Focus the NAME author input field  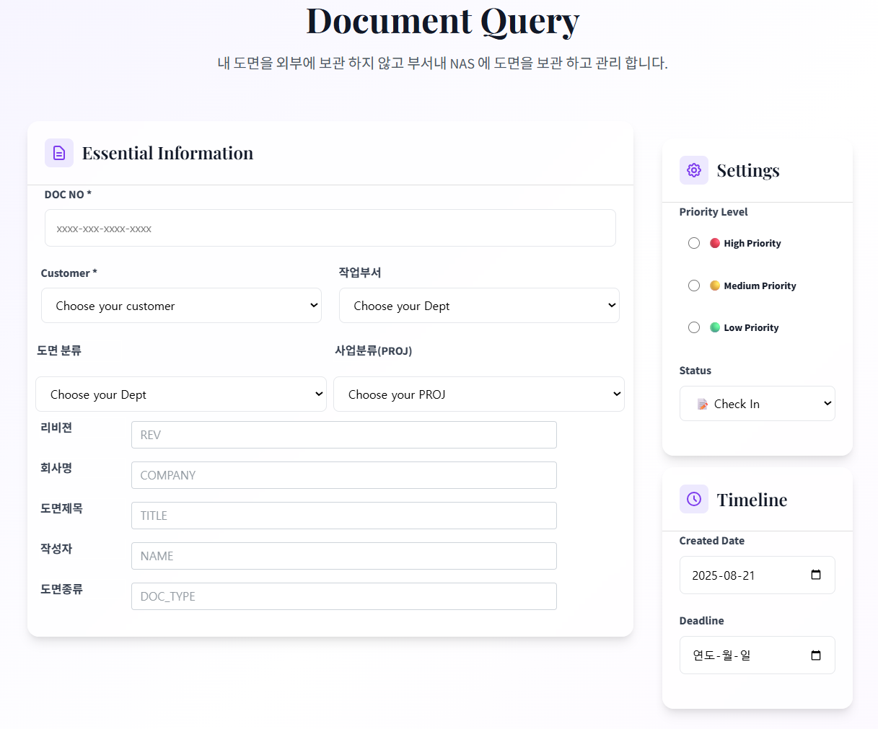pos(343,556)
